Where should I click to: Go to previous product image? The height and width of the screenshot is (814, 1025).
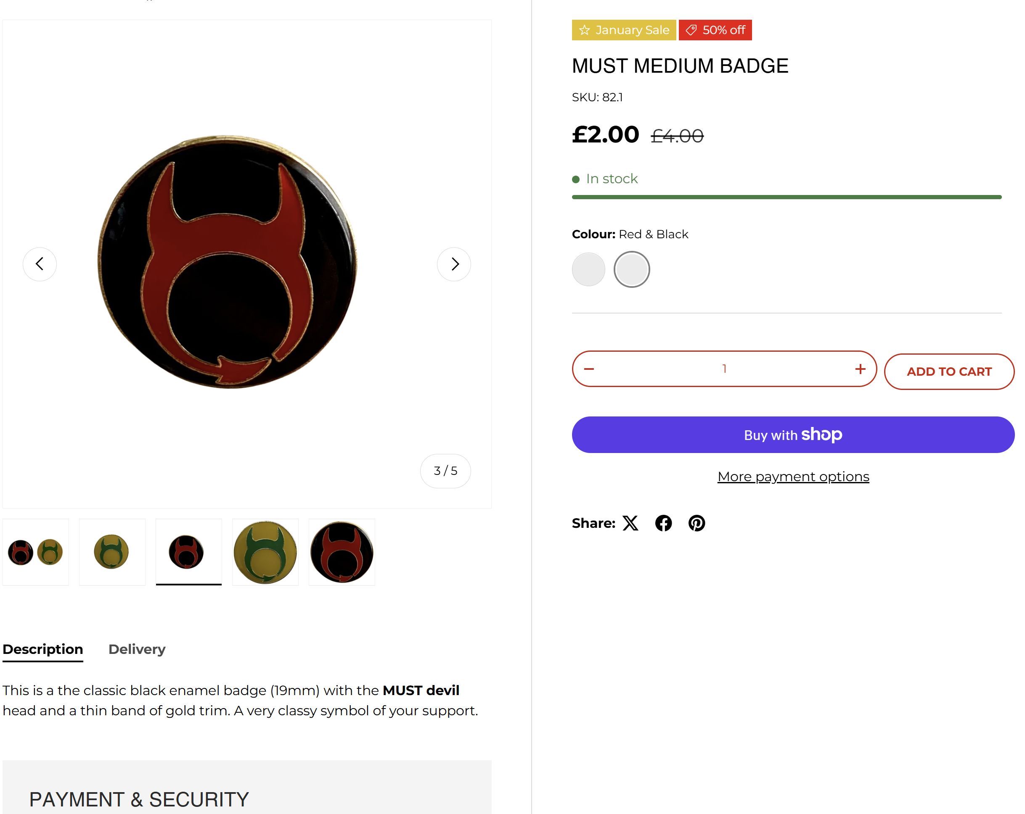point(40,264)
